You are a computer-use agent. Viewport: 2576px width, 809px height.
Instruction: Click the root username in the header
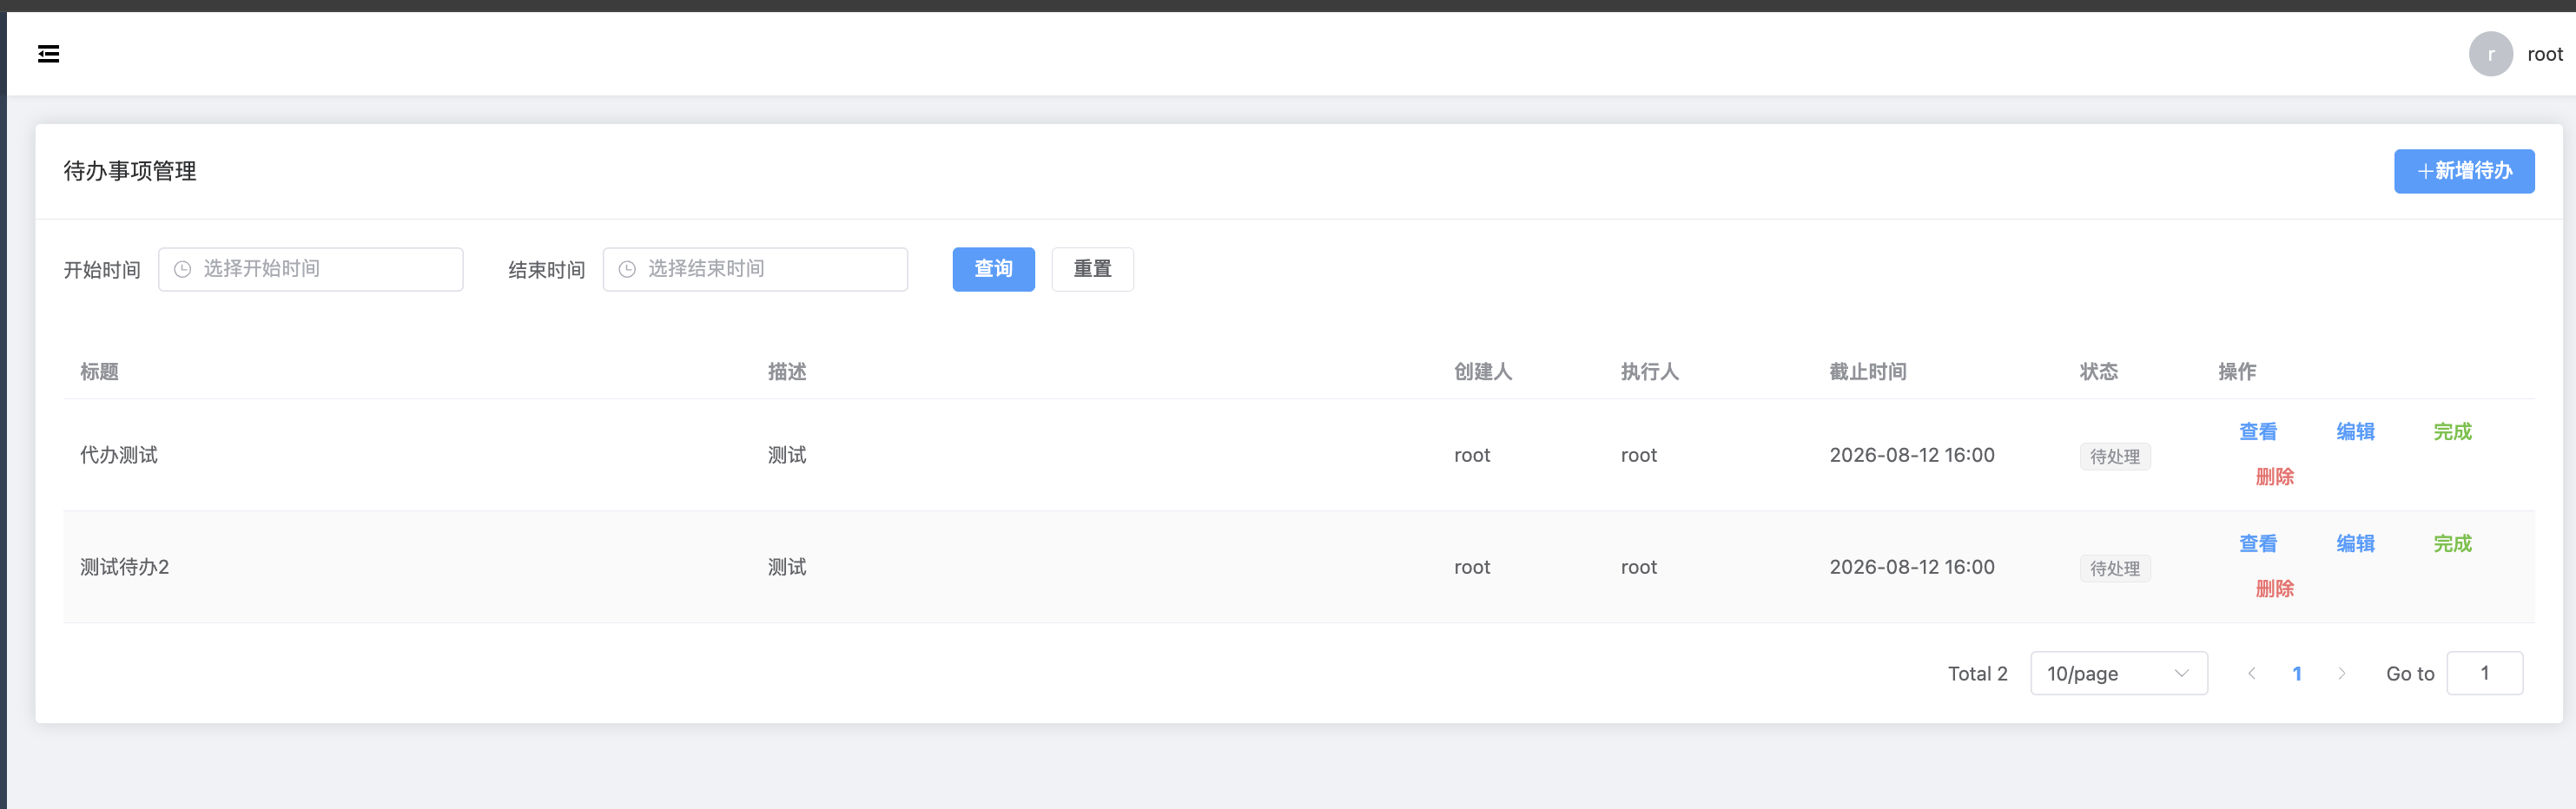click(x=2544, y=55)
